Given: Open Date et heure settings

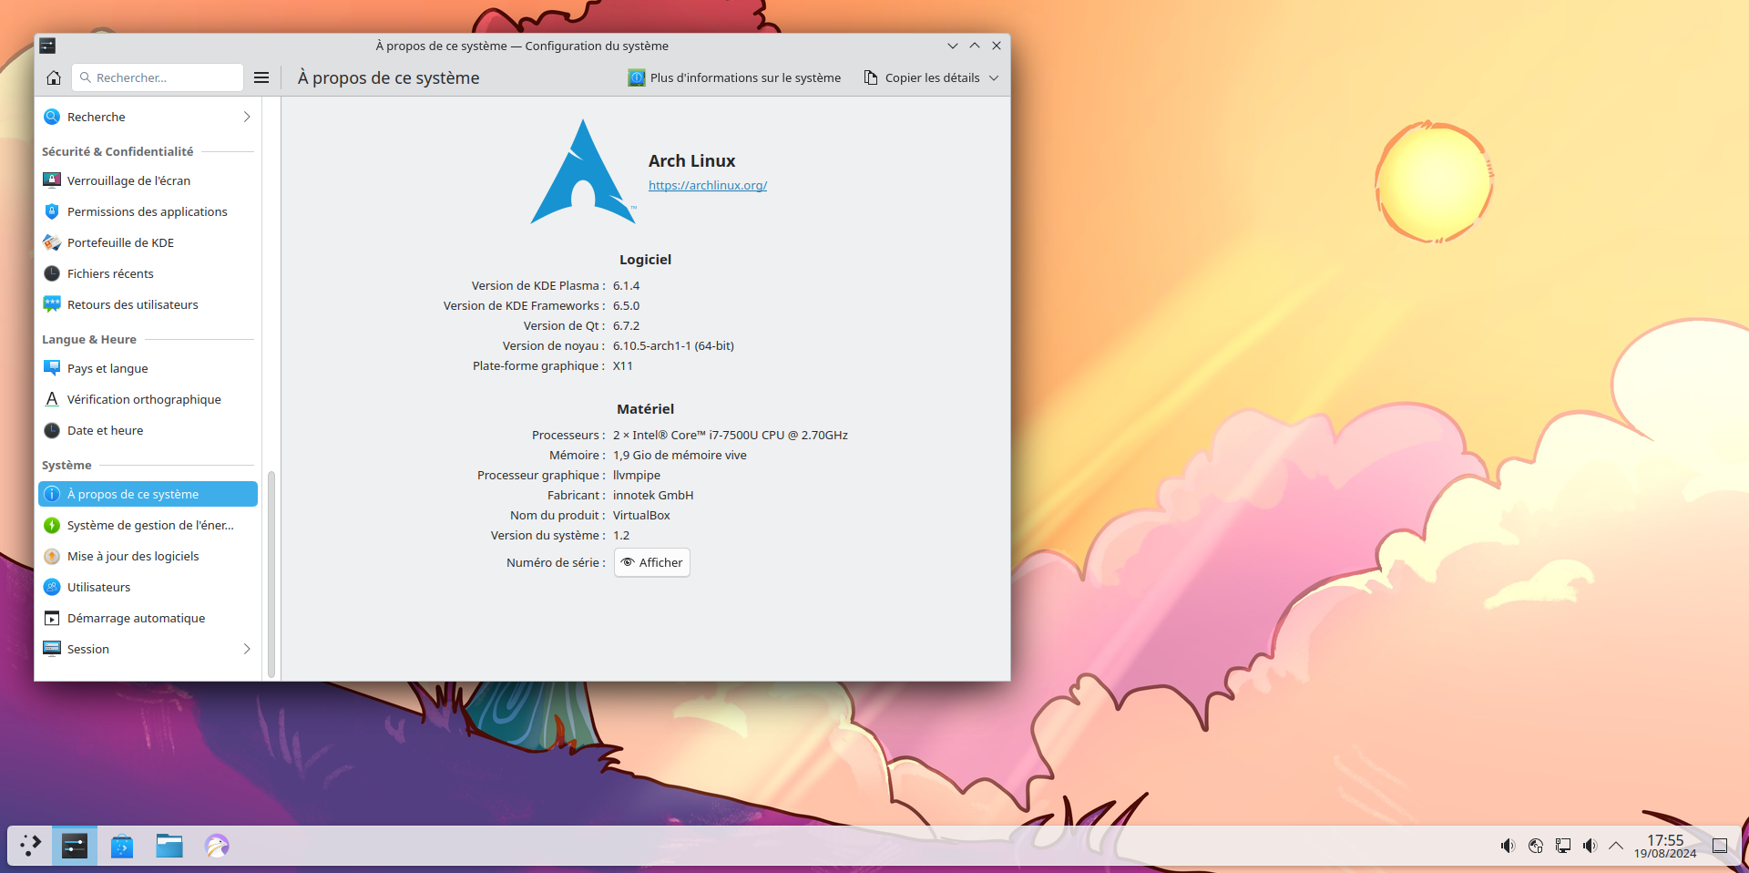Looking at the screenshot, I should tap(148, 430).
